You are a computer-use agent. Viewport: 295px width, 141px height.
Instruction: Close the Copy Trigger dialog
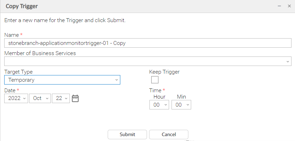tap(289, 6)
